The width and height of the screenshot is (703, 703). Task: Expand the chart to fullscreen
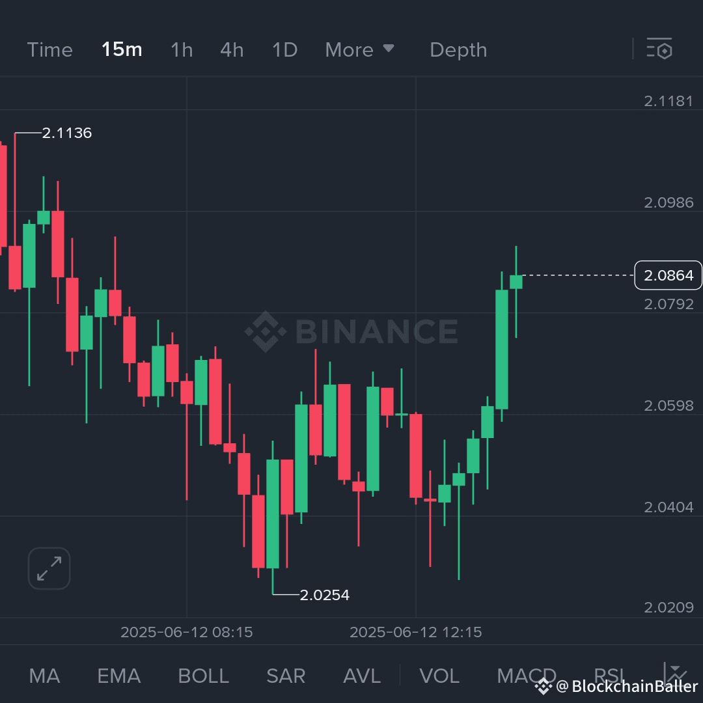(x=49, y=568)
